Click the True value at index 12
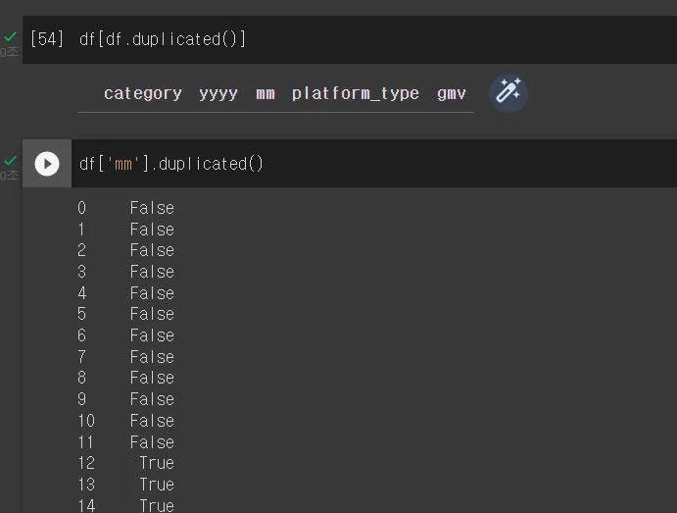Image resolution: width=677 pixels, height=513 pixels. 157,463
